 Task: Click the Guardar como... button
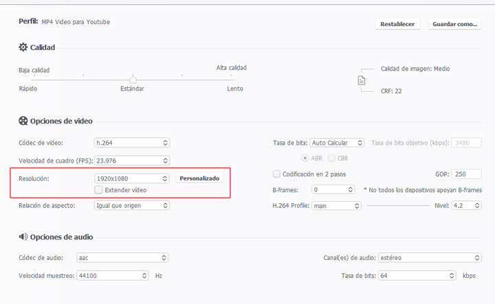pos(454,24)
